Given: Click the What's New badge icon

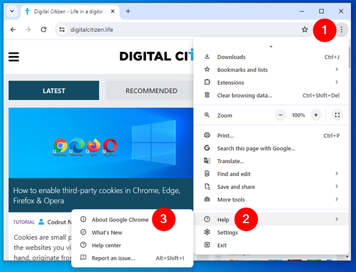Looking at the screenshot, I should (84, 232).
